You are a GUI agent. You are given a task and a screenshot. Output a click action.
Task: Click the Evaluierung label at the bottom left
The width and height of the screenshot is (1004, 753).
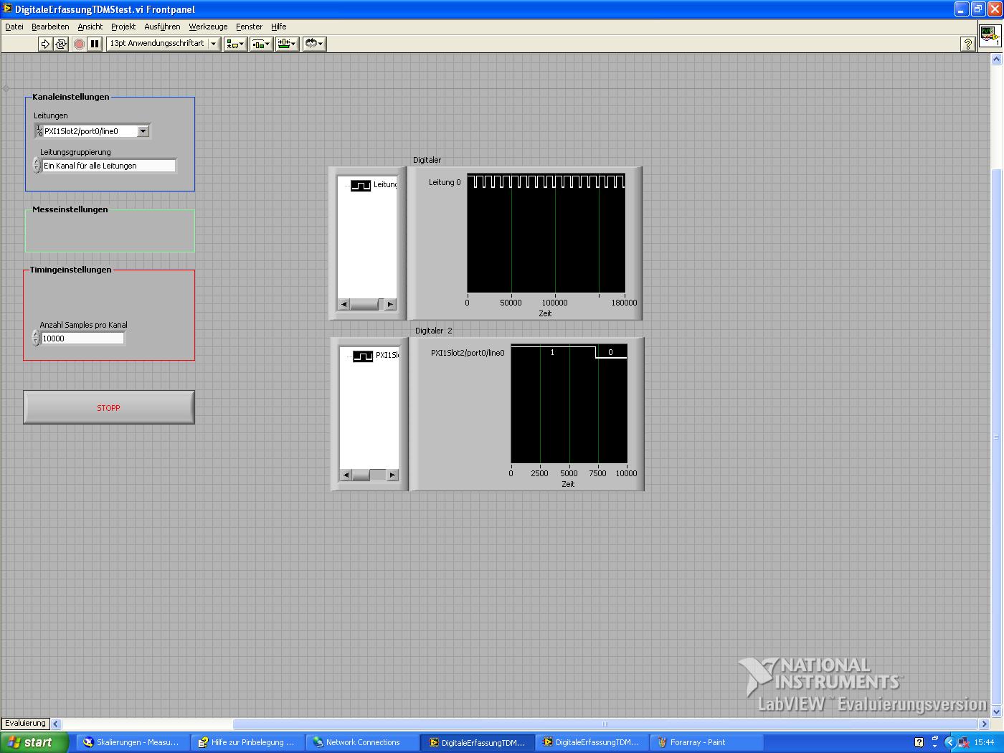(x=26, y=723)
